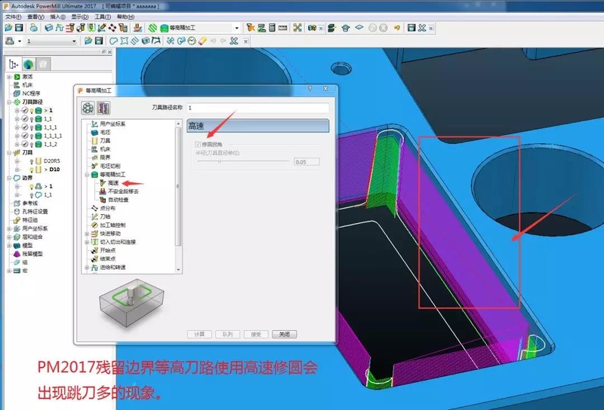Click the block (毛坯) icon in main toolbar
604x410 pixels.
pos(48,28)
